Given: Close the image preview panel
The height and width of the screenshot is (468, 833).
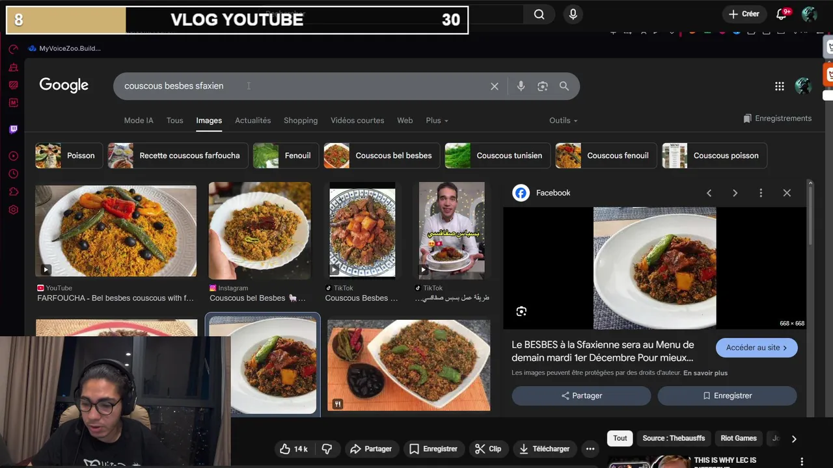Looking at the screenshot, I should (787, 193).
